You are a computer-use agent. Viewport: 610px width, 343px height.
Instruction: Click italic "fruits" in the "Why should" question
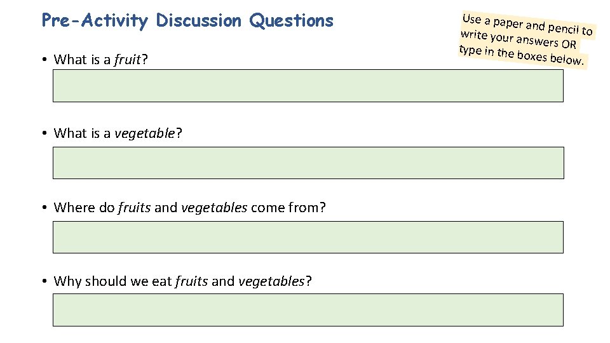coord(191,281)
